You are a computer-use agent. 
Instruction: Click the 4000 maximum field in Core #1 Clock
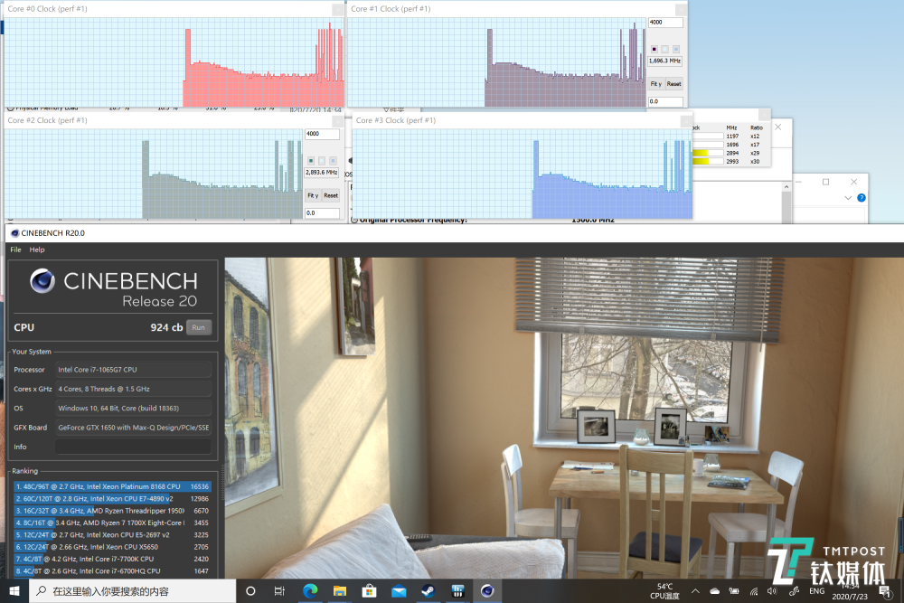(x=665, y=23)
